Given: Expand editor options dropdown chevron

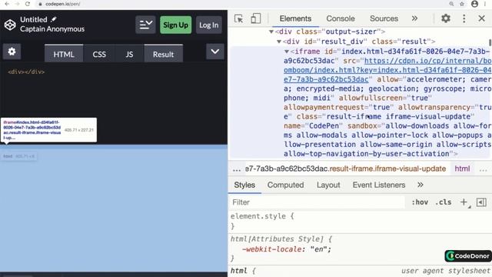Looking at the screenshot, I should click(215, 52).
